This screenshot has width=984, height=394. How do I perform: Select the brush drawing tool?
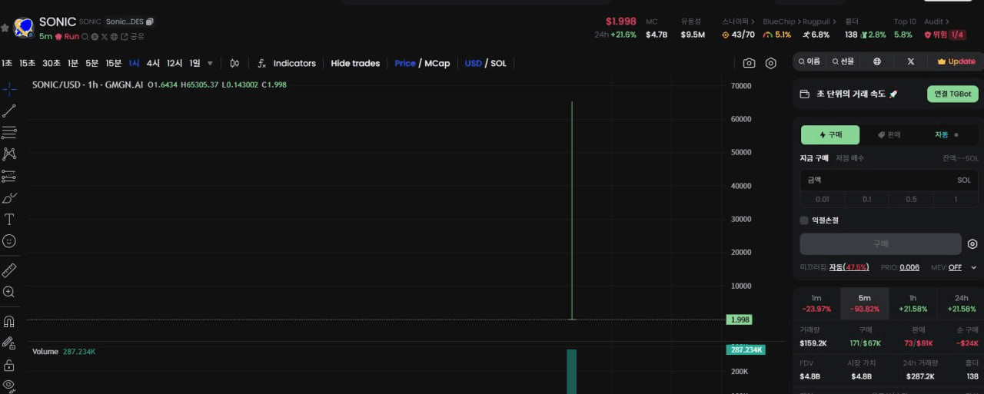click(x=9, y=197)
